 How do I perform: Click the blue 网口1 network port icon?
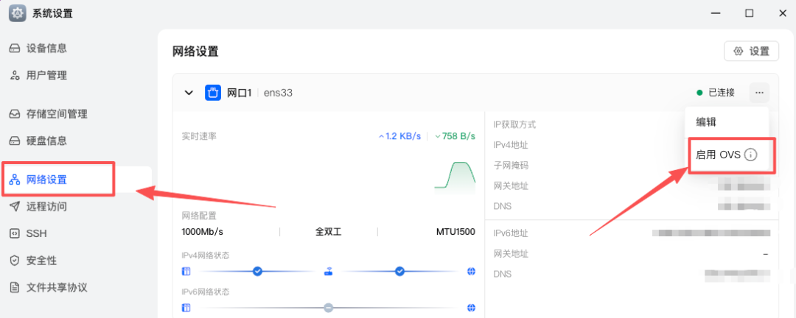tap(213, 93)
